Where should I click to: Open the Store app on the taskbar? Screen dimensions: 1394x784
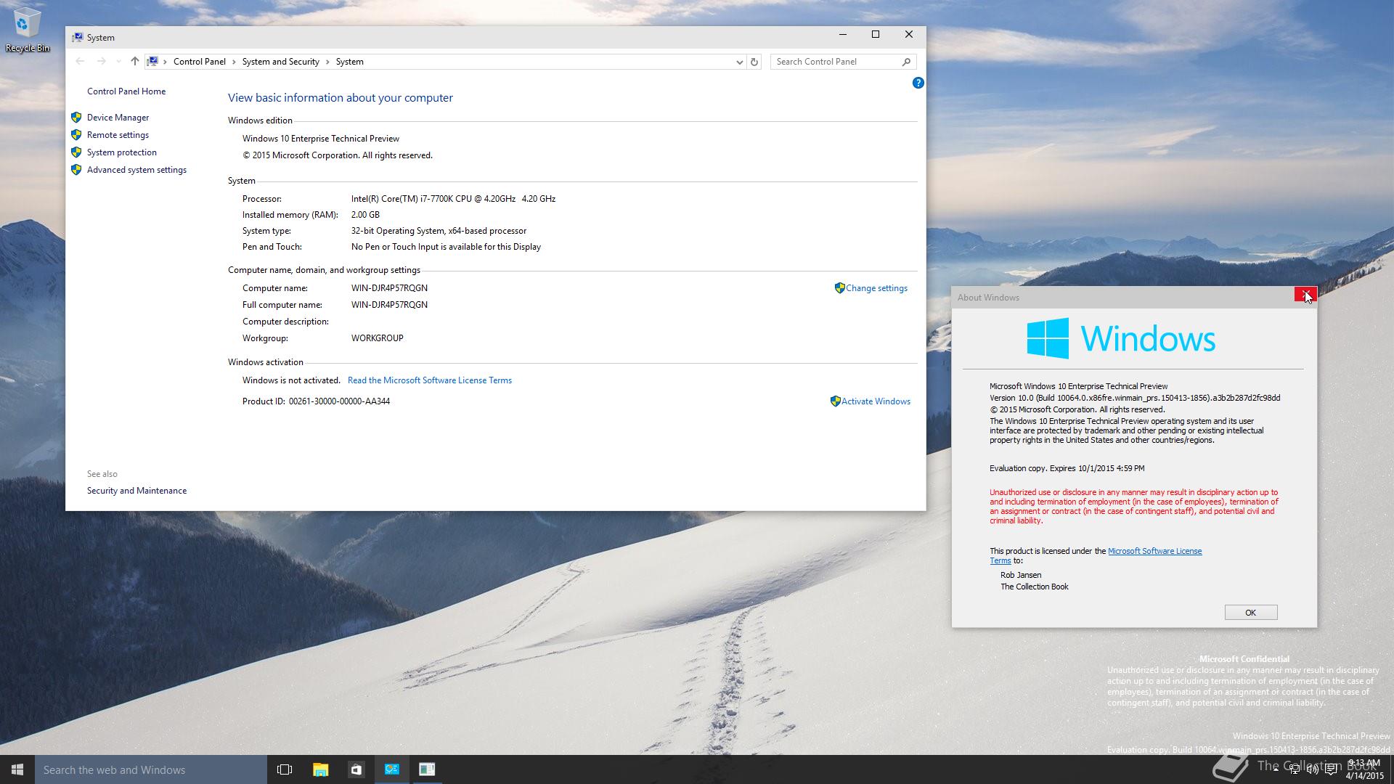click(356, 769)
